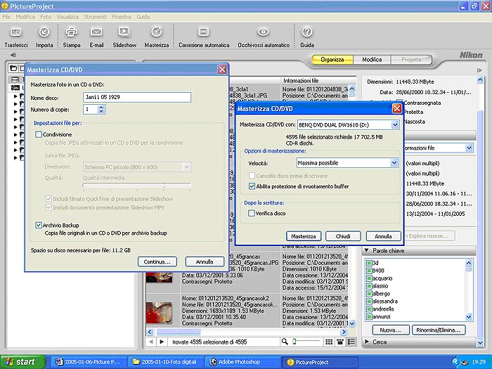Click Annulla in the burn options dialog
Screen dimensions: 492x369
(383, 236)
